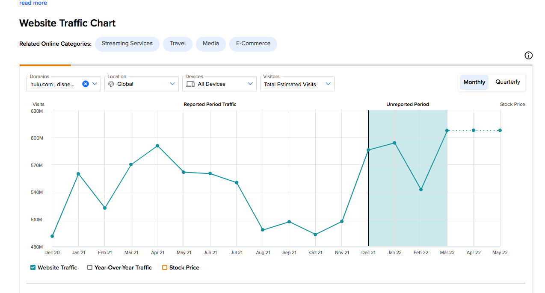The width and height of the screenshot is (545, 293).
Task: Switch to the Quarterly view
Action: 508,82
